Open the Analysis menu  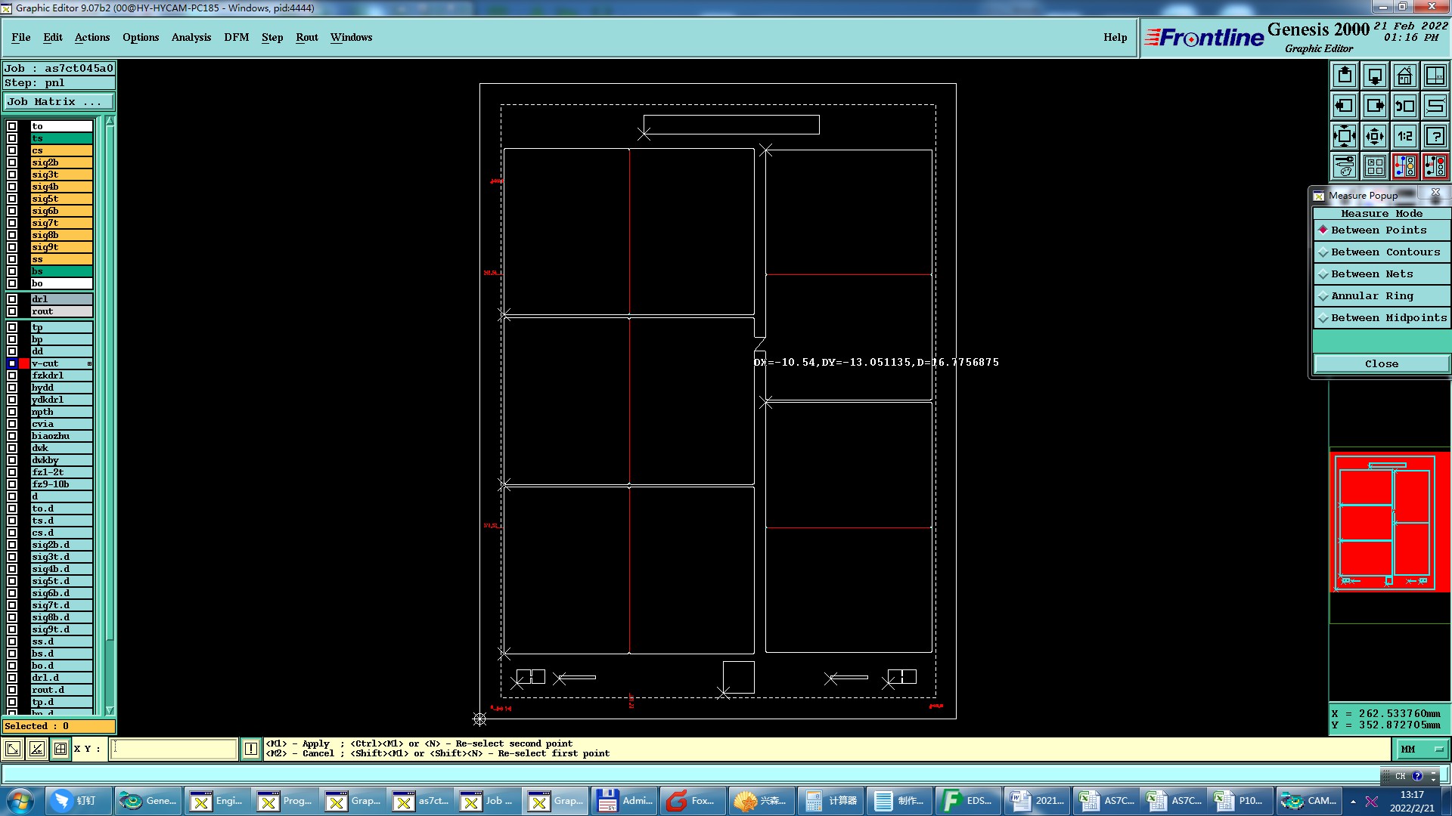click(191, 37)
